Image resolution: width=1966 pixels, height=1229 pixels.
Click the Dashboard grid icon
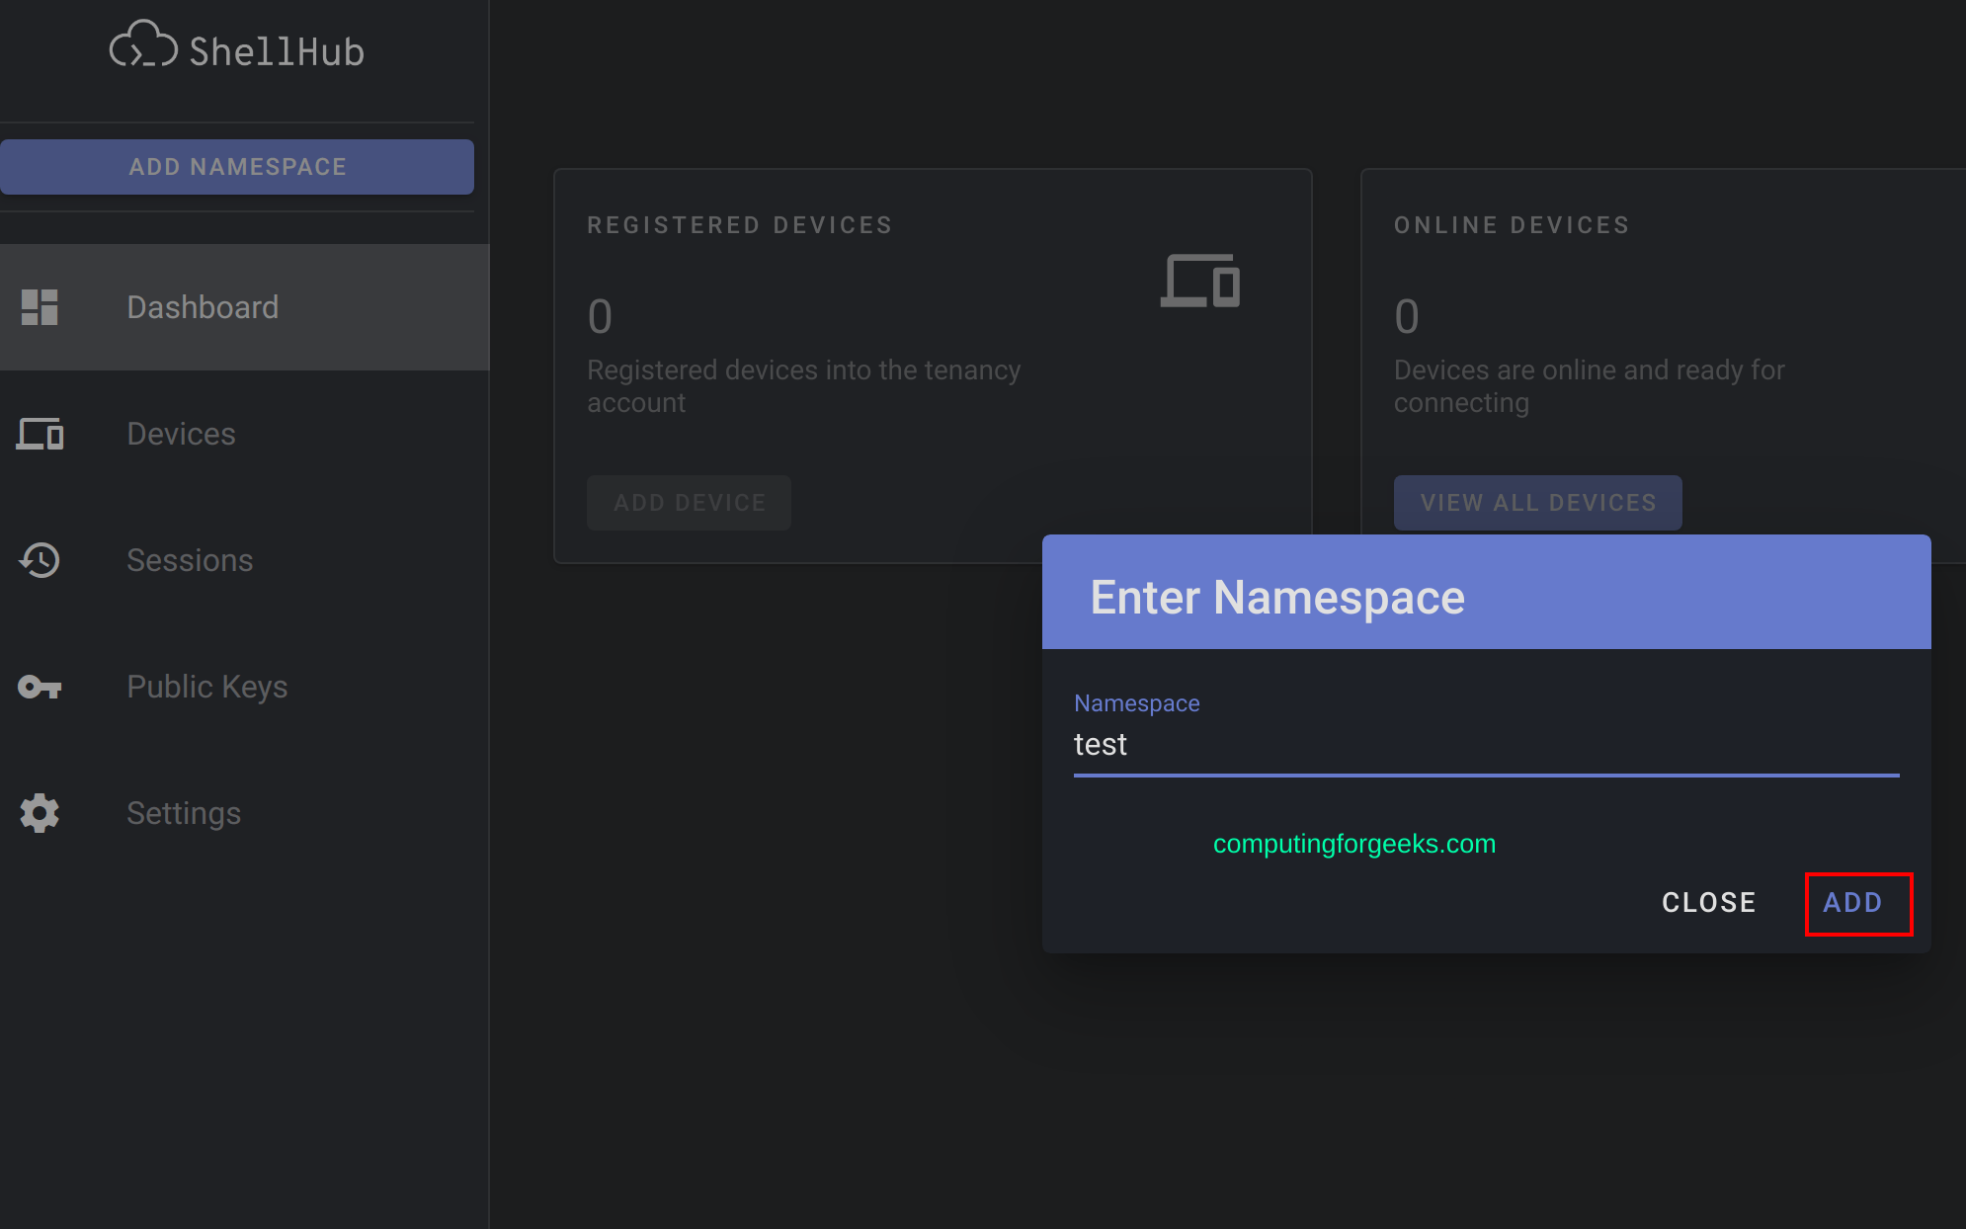coord(40,307)
